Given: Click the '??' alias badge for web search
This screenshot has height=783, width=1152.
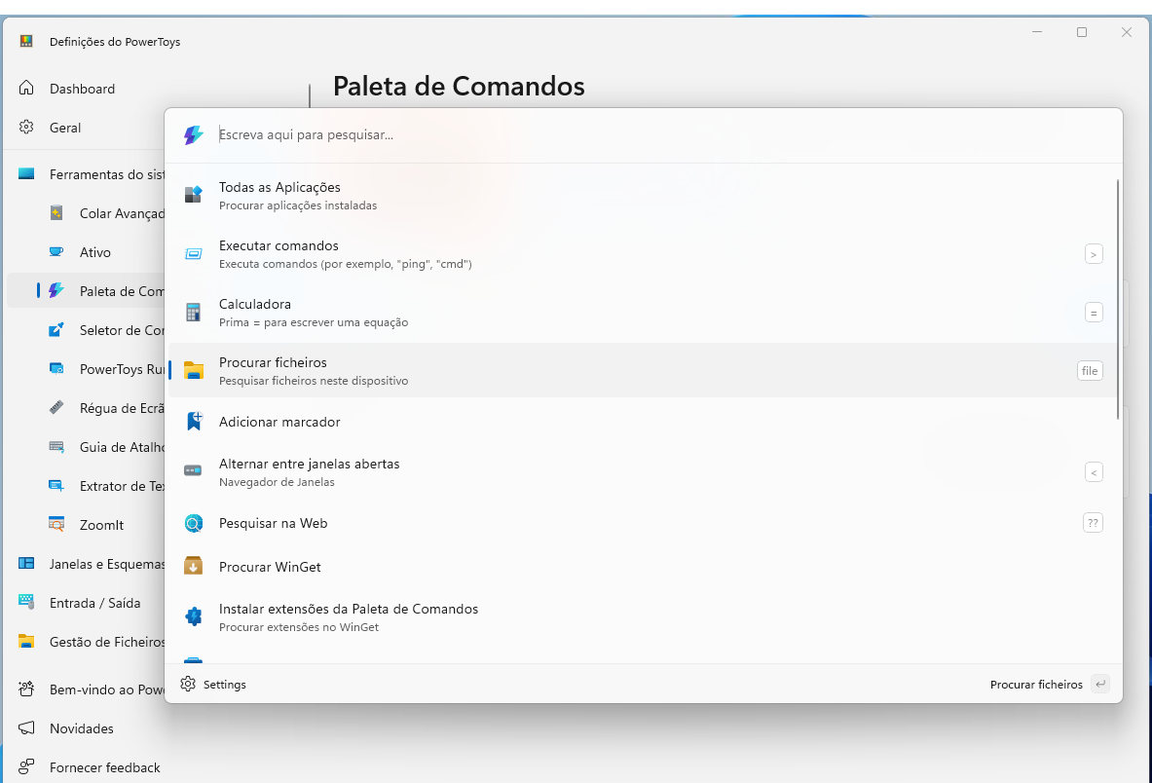Looking at the screenshot, I should [x=1093, y=523].
